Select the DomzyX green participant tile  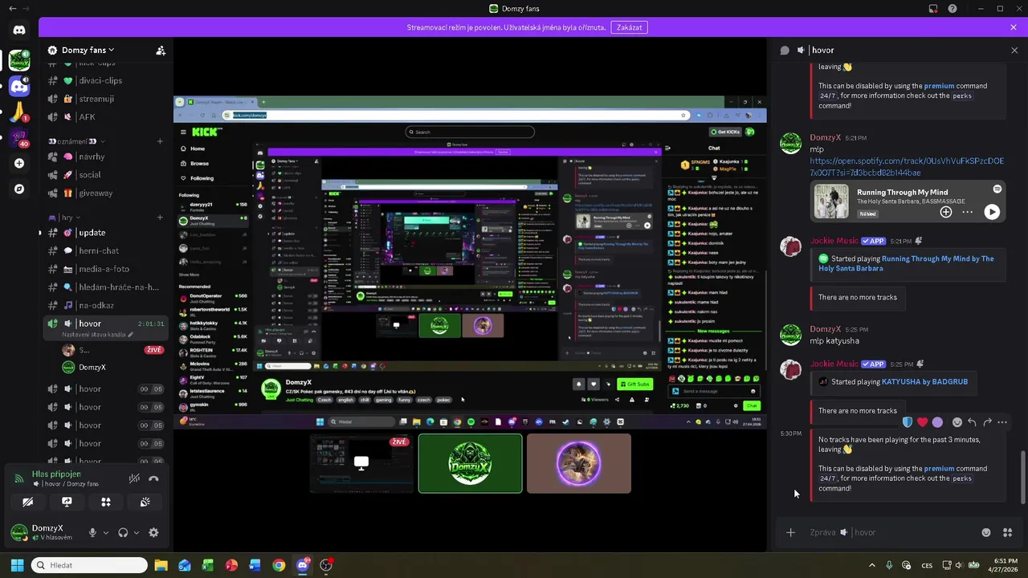(x=470, y=463)
